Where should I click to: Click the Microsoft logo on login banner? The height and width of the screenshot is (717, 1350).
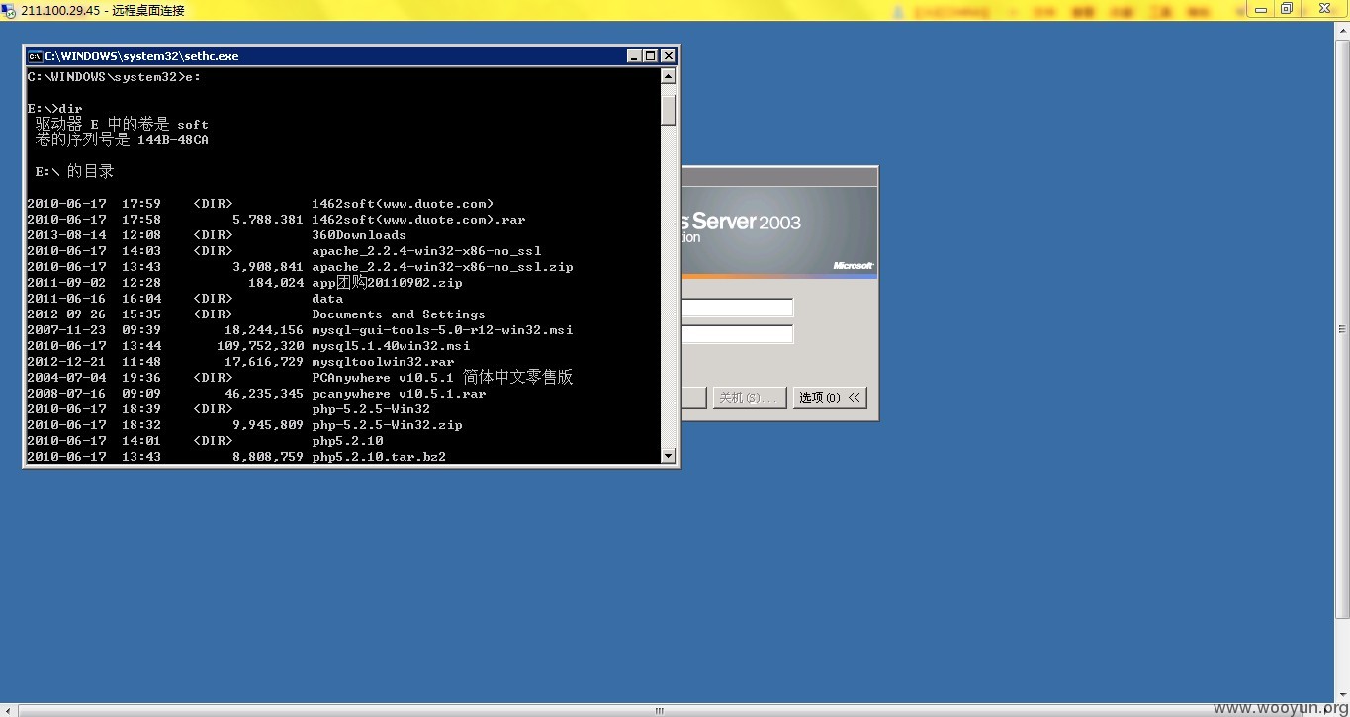853,265
